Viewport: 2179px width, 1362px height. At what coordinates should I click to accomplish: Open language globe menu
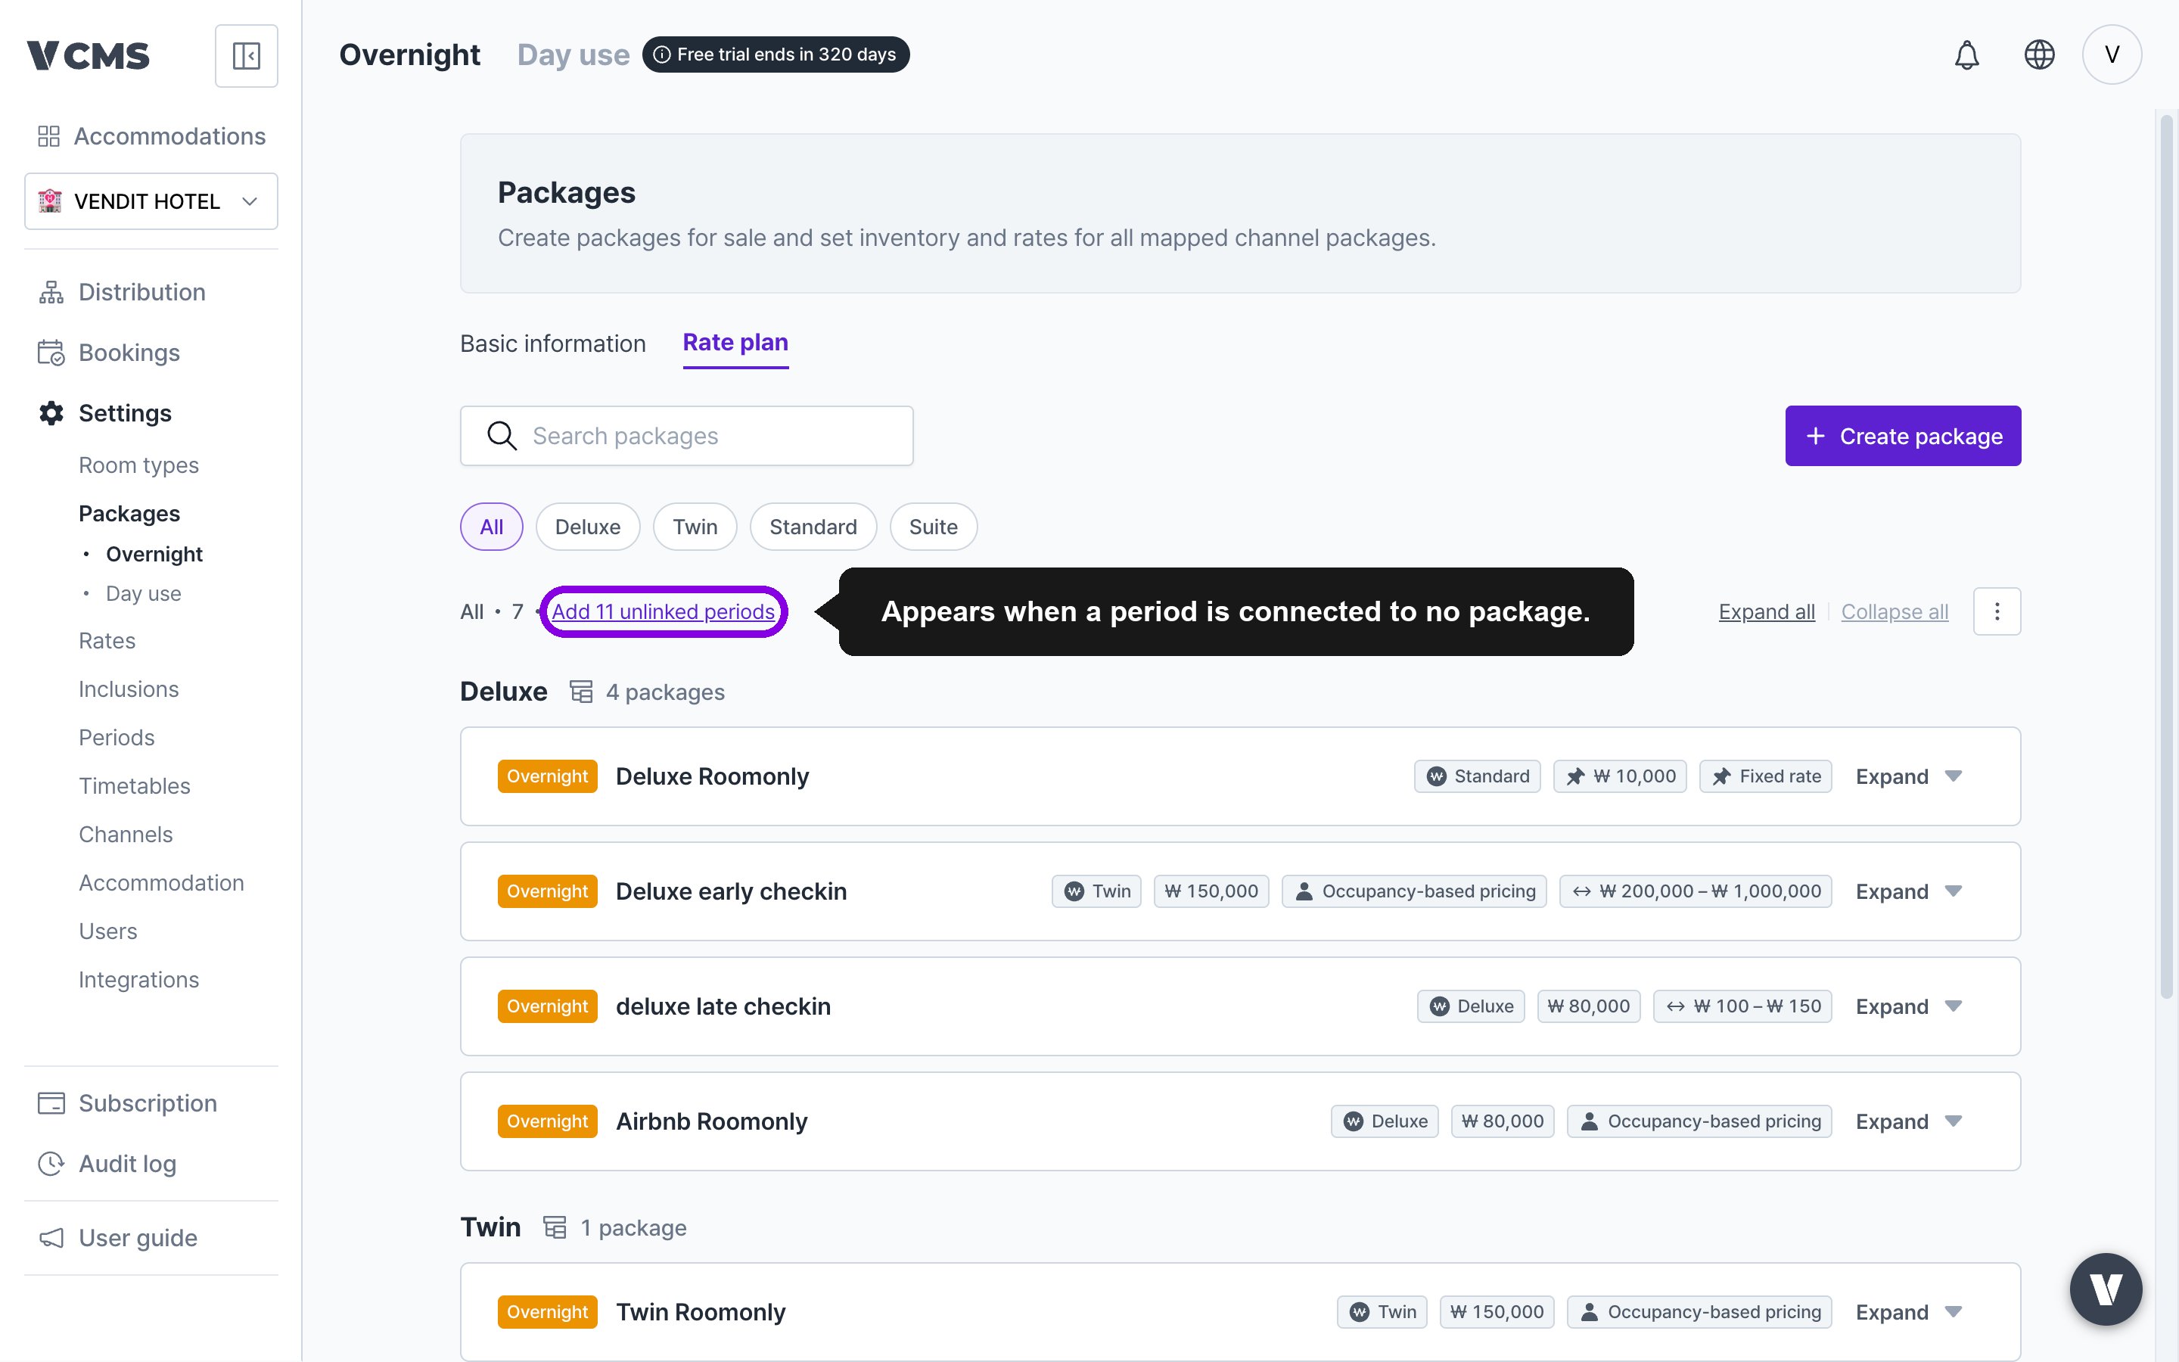click(2038, 55)
